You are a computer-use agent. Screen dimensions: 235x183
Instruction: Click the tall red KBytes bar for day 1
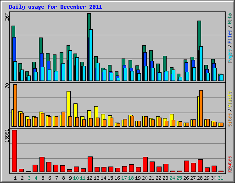(x=15, y=151)
